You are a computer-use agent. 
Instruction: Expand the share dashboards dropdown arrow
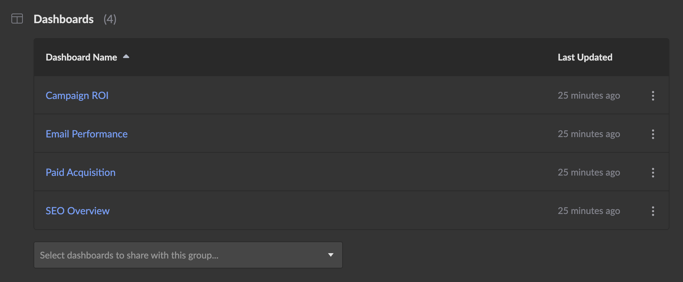(x=330, y=255)
